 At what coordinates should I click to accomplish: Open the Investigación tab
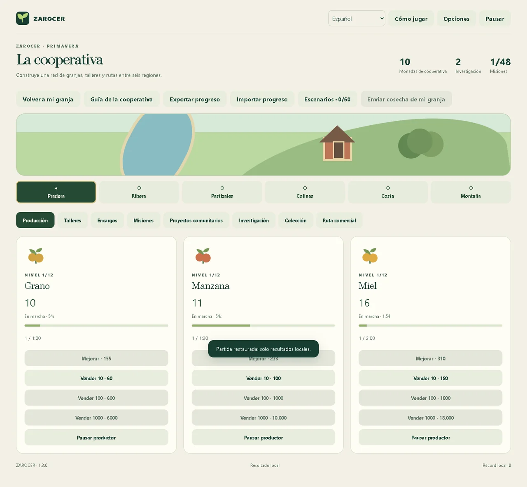(x=254, y=220)
